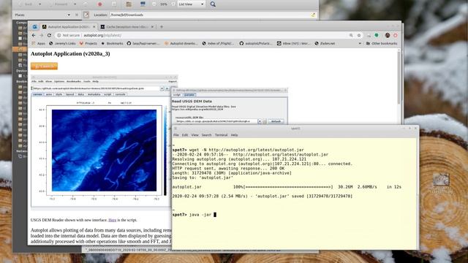This screenshot has width=468, height=263.
Task: Open the autoplot/Polaris GitHub bookmark
Action: point(256,44)
